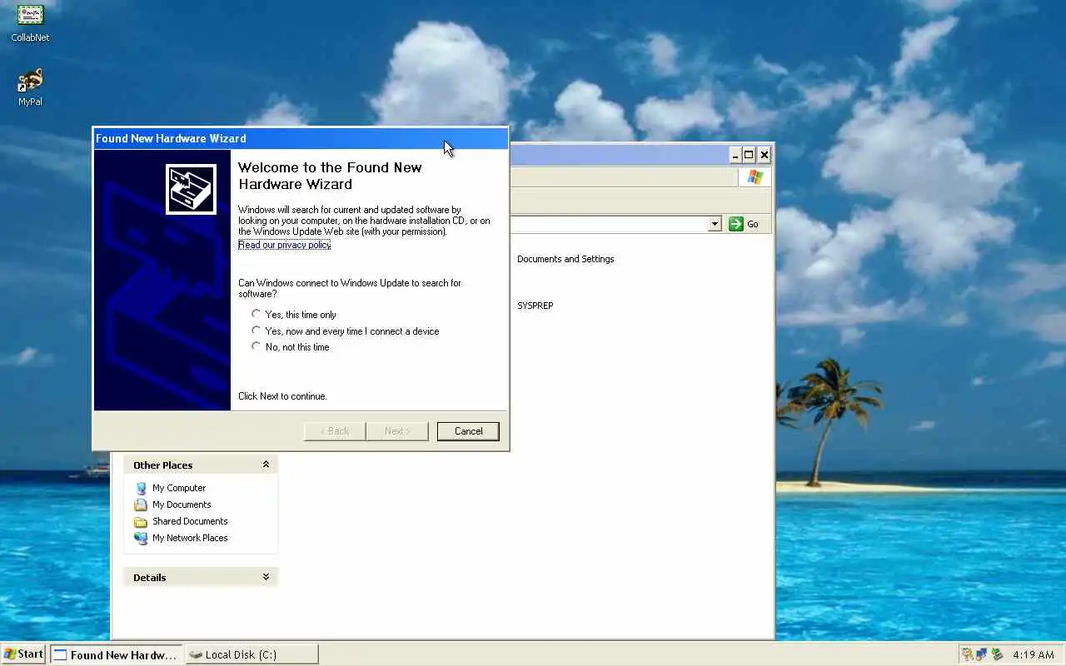Click the Windows flag logo in Explorer
The width and height of the screenshot is (1066, 666).
755,177
